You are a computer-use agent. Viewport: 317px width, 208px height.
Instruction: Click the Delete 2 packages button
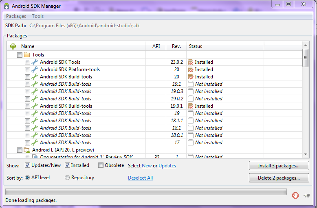pos(279,178)
